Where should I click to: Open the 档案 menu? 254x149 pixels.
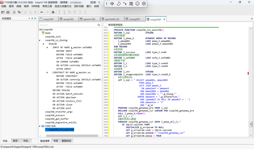point(4,6)
